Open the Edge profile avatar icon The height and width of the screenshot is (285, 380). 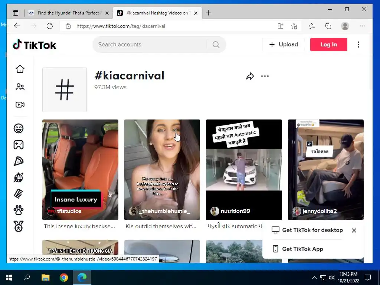pyautogui.click(x=345, y=26)
